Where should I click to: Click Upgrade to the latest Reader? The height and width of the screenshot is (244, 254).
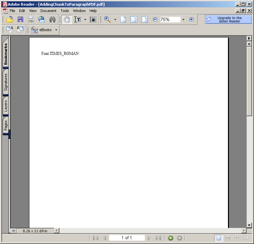coord(228,19)
